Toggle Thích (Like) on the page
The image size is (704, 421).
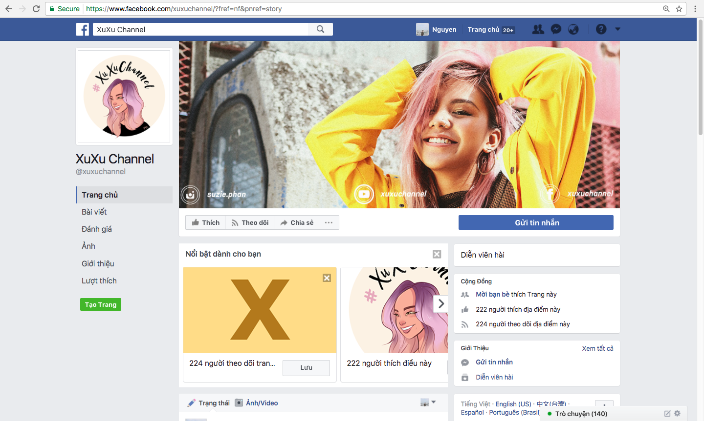click(x=205, y=222)
